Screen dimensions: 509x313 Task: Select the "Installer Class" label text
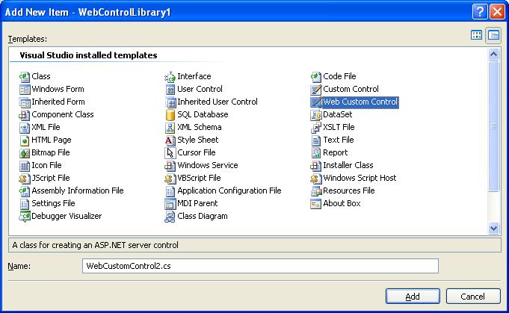[348, 165]
